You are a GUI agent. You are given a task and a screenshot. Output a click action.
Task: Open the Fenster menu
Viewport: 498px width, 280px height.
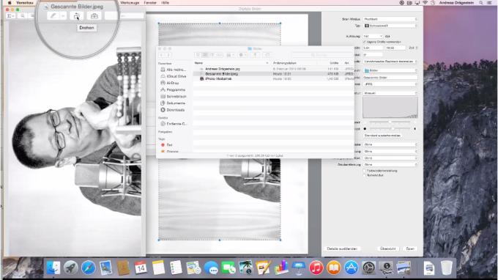point(150,2)
